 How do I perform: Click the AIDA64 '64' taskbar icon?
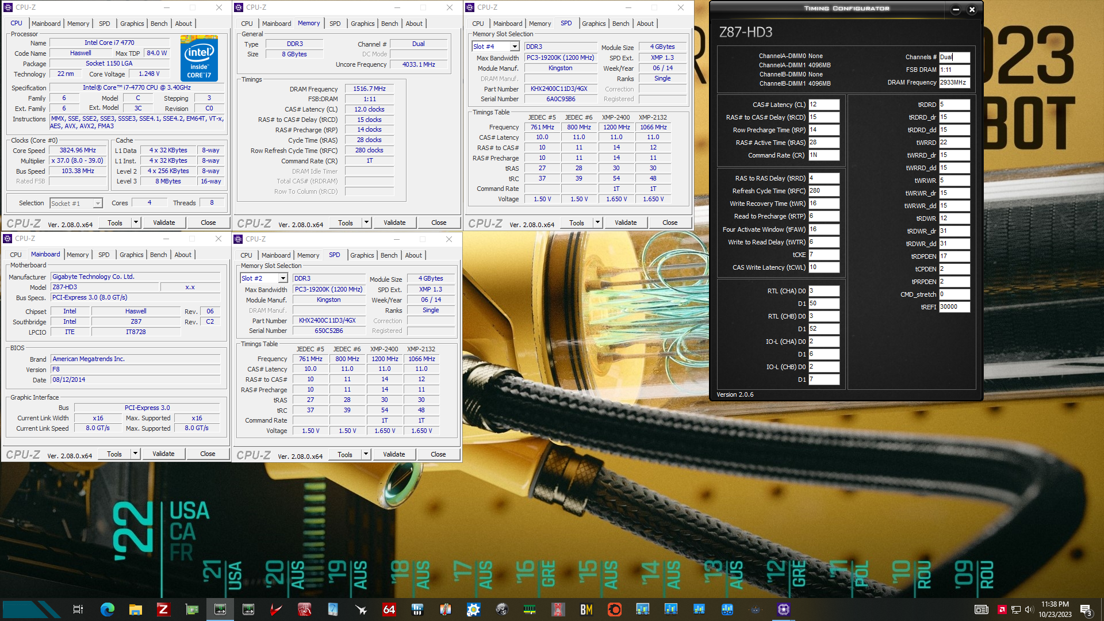tap(389, 609)
